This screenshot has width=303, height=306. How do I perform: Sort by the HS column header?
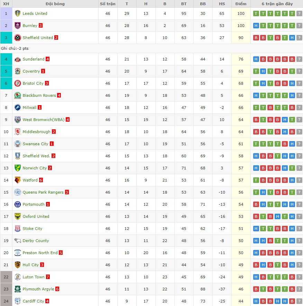(x=222, y=4)
